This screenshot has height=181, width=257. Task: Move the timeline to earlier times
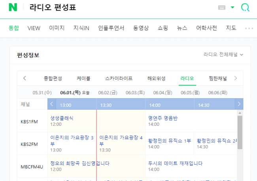tap(52, 104)
